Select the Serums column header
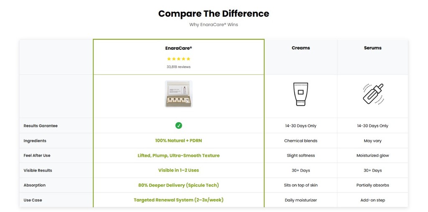 pyautogui.click(x=372, y=48)
